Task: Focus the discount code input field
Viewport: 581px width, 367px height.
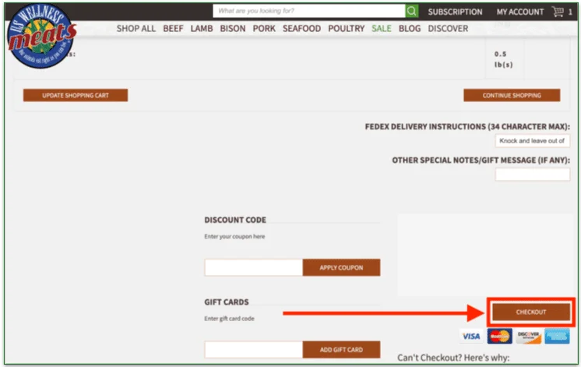Action: click(x=253, y=267)
